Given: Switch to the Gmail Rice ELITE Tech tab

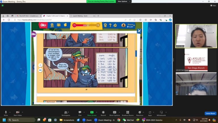Looking at the screenshot, I should (x=29, y=16).
